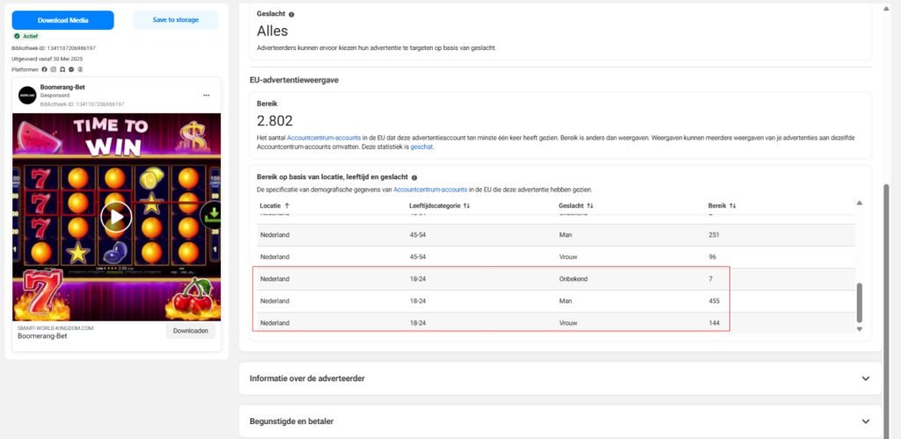The height and width of the screenshot is (439, 901).
Task: Click the Audience Network platform icon
Action: click(62, 69)
